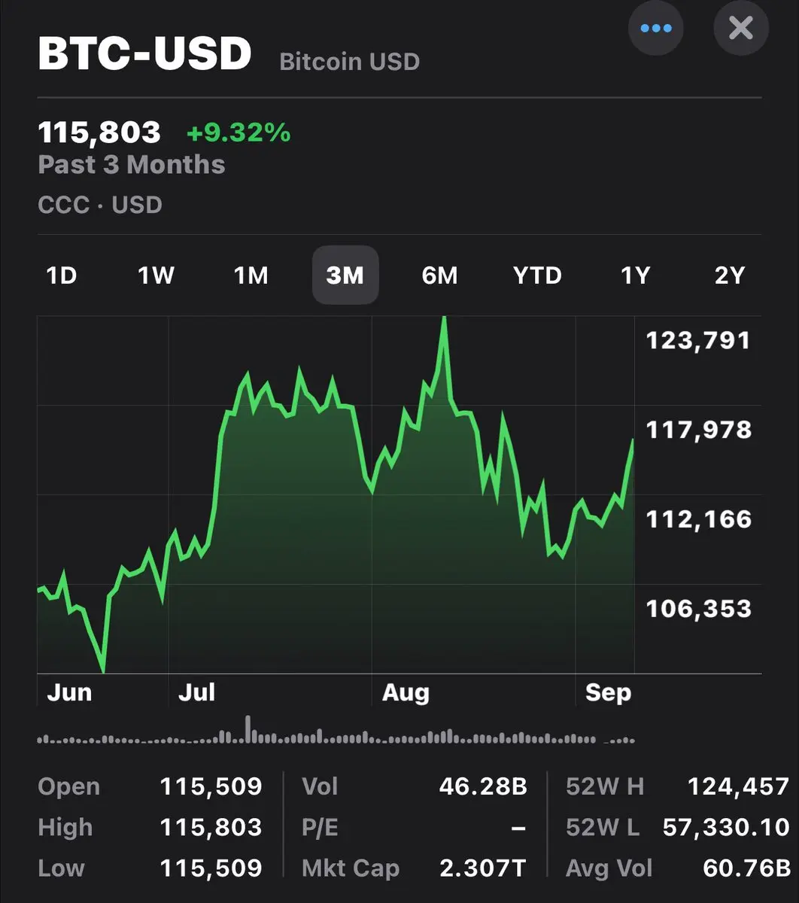
Task: Tap the Sep label on the axis
Action: (x=608, y=692)
